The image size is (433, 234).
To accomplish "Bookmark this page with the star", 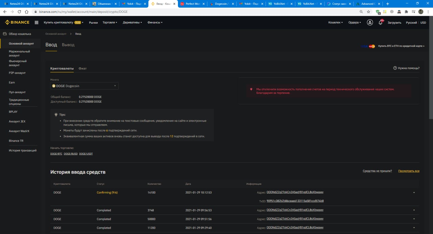I will [x=368, y=11].
